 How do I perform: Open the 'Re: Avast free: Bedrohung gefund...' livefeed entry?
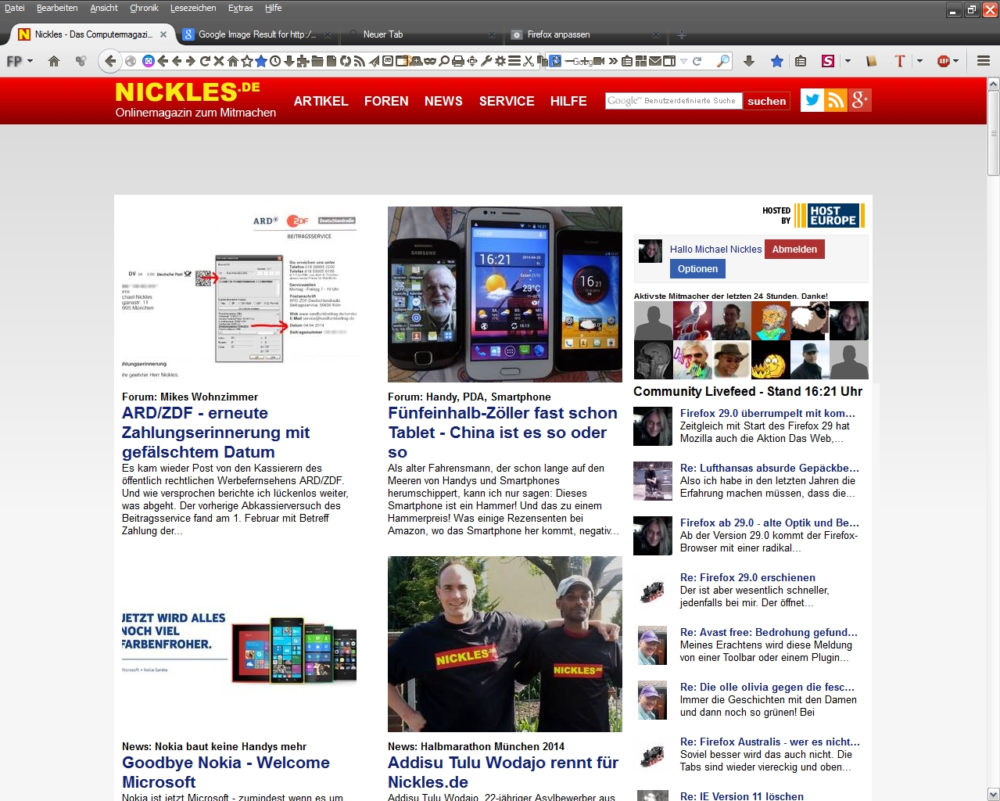coord(769,632)
